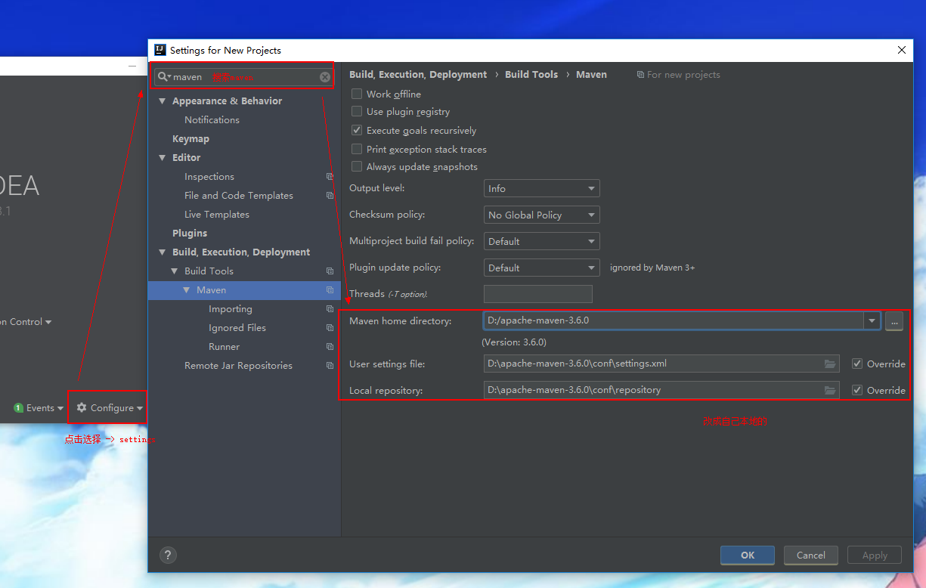Click the project-level icon beside Maven row
This screenshot has width=926, height=588.
[330, 290]
